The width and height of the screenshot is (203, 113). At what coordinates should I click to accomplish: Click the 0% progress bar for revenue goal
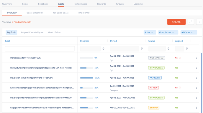(86, 58)
